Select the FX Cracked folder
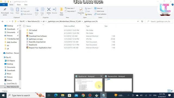The height and width of the screenshot is (98, 174). 33,30
